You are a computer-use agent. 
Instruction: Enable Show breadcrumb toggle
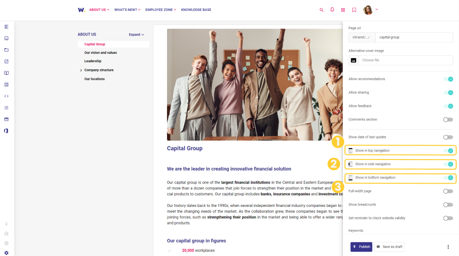click(x=448, y=205)
